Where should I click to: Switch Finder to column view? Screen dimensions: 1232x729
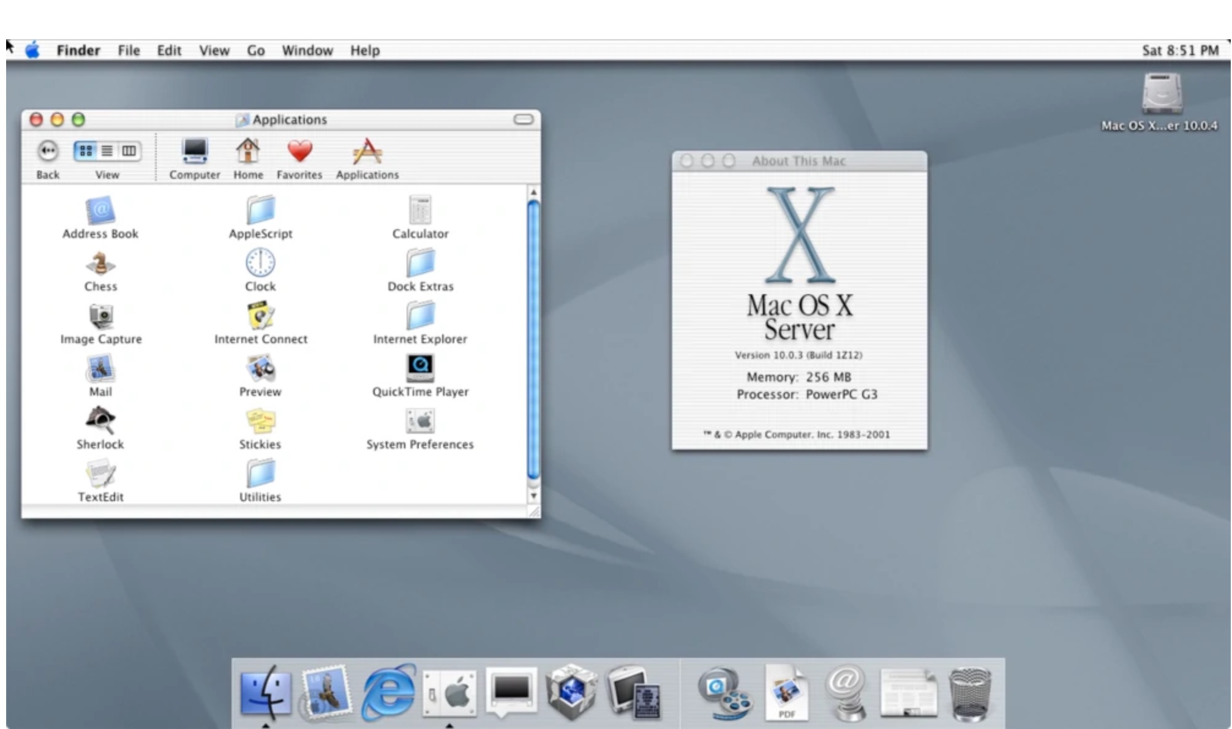[x=129, y=151]
